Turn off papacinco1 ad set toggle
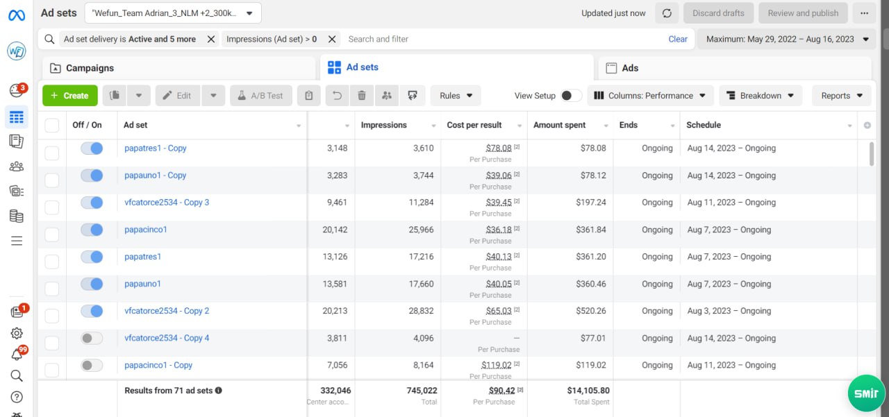The image size is (889, 417). pos(92,230)
